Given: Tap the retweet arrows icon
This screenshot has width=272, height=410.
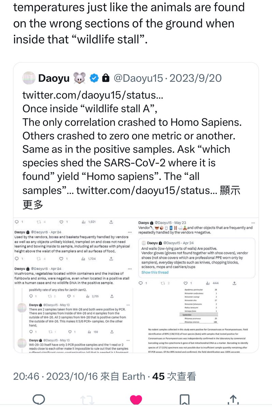Looking at the screenshot, I should click(x=87, y=400).
